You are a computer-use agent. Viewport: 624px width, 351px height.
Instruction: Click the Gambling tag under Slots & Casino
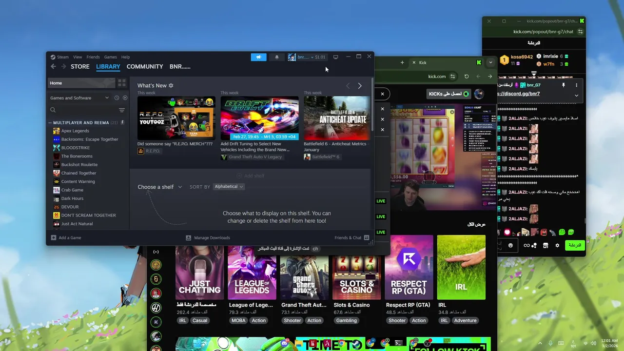(346, 320)
